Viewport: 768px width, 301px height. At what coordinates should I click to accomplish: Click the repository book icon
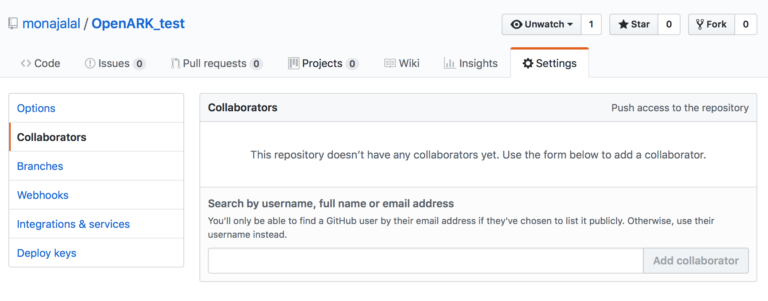pyautogui.click(x=13, y=24)
